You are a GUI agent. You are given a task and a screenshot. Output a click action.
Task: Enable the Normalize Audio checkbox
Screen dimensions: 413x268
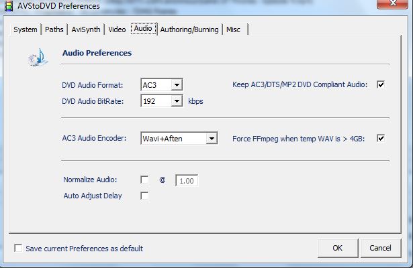tap(144, 180)
